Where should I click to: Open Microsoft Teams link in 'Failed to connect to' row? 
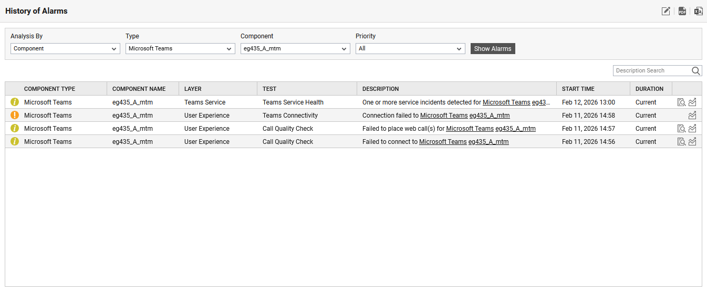(x=443, y=142)
